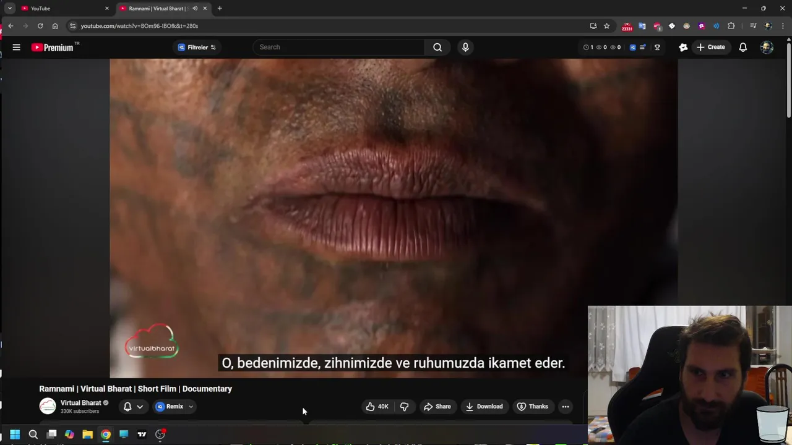
Task: Open YouTube notifications bell
Action: pos(743,47)
